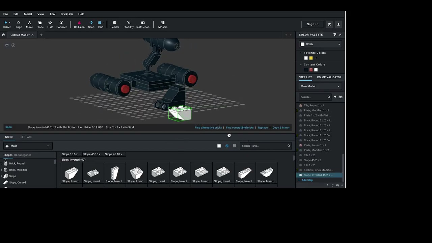432x243 pixels.
Task: Add a step using the footer plus icon
Action: pyautogui.click(x=342, y=185)
